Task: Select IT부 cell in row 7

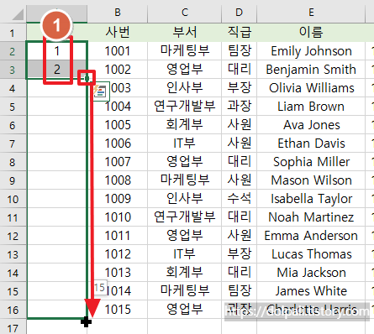Action: [x=184, y=144]
